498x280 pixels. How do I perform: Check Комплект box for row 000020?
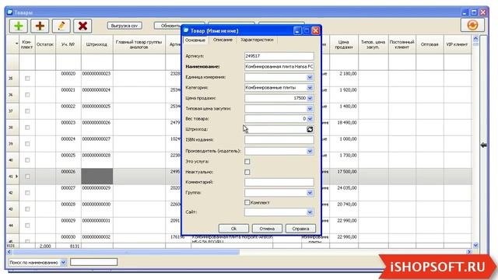point(27,79)
